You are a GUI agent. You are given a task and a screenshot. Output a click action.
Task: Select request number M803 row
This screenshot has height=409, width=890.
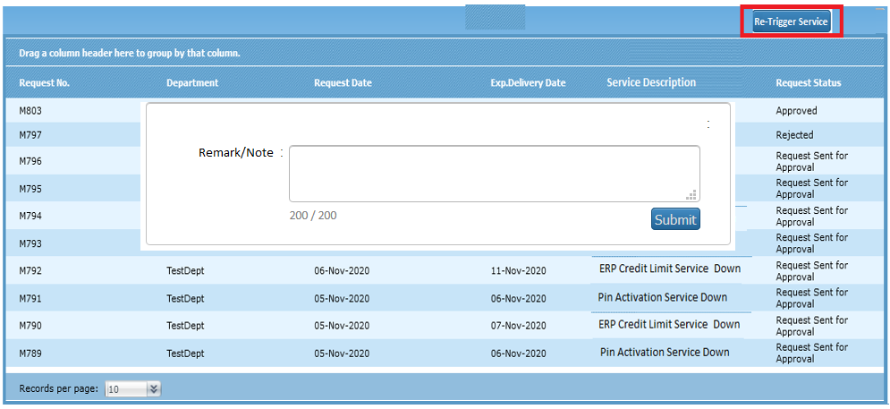click(31, 111)
